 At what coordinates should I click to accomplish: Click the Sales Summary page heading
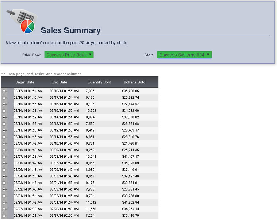pos(70,31)
